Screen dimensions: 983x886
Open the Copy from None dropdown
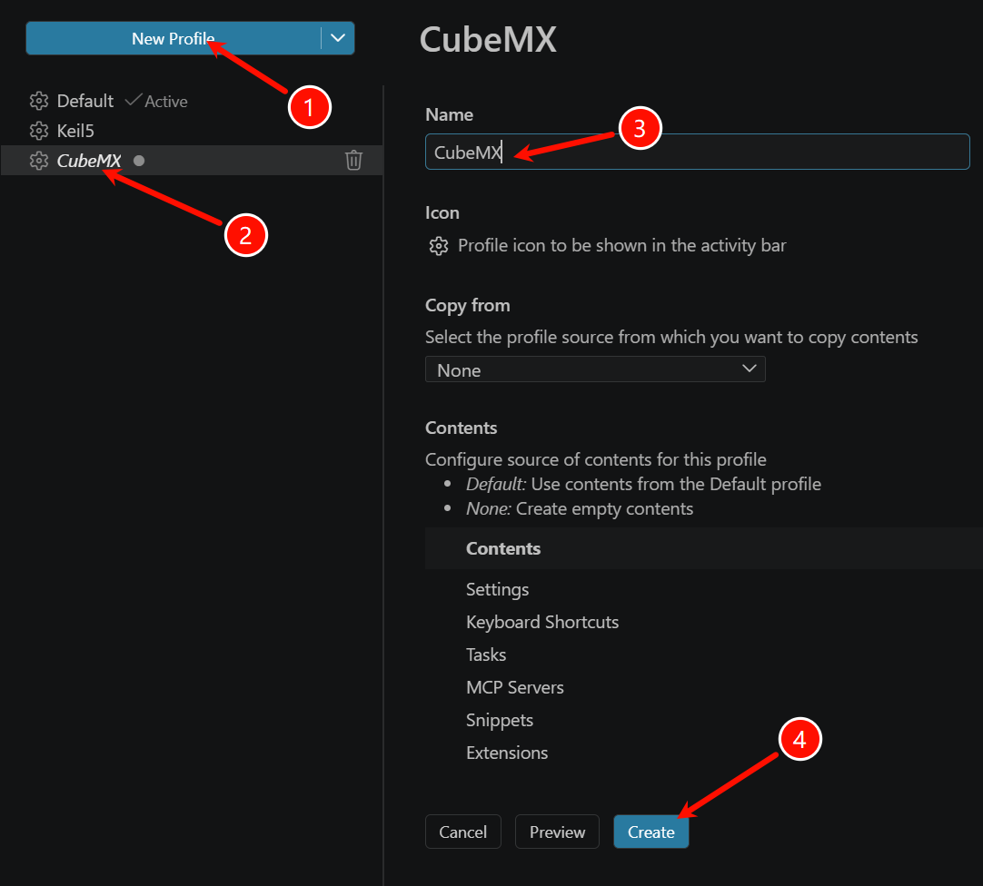595,369
